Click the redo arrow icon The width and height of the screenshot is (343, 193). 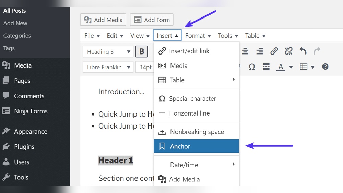click(317, 51)
